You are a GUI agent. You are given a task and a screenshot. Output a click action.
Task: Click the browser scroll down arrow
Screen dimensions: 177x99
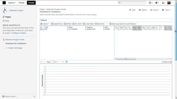[176, 98]
